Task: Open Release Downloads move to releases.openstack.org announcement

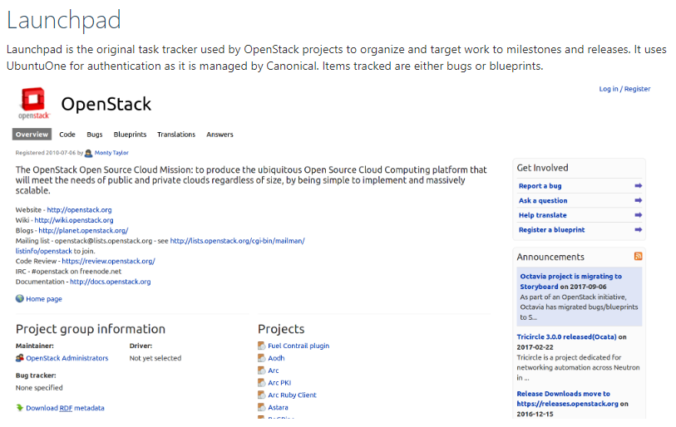Action: (567, 399)
